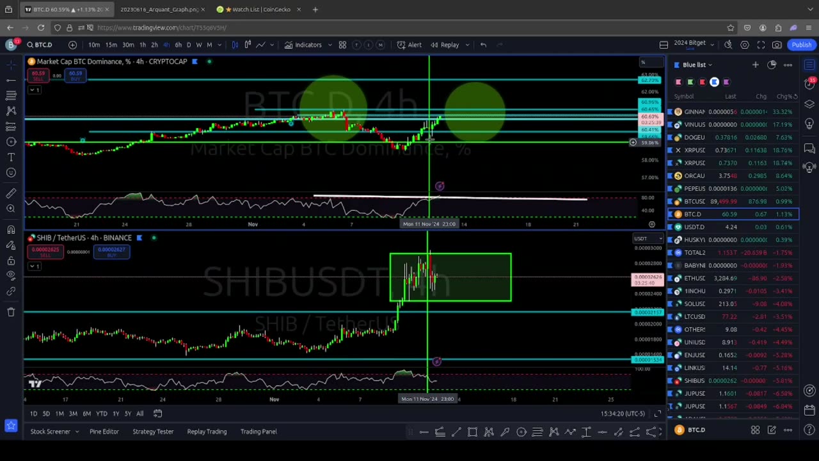819x461 pixels.
Task: Open the candlestick chart type selector
Action: [235, 45]
